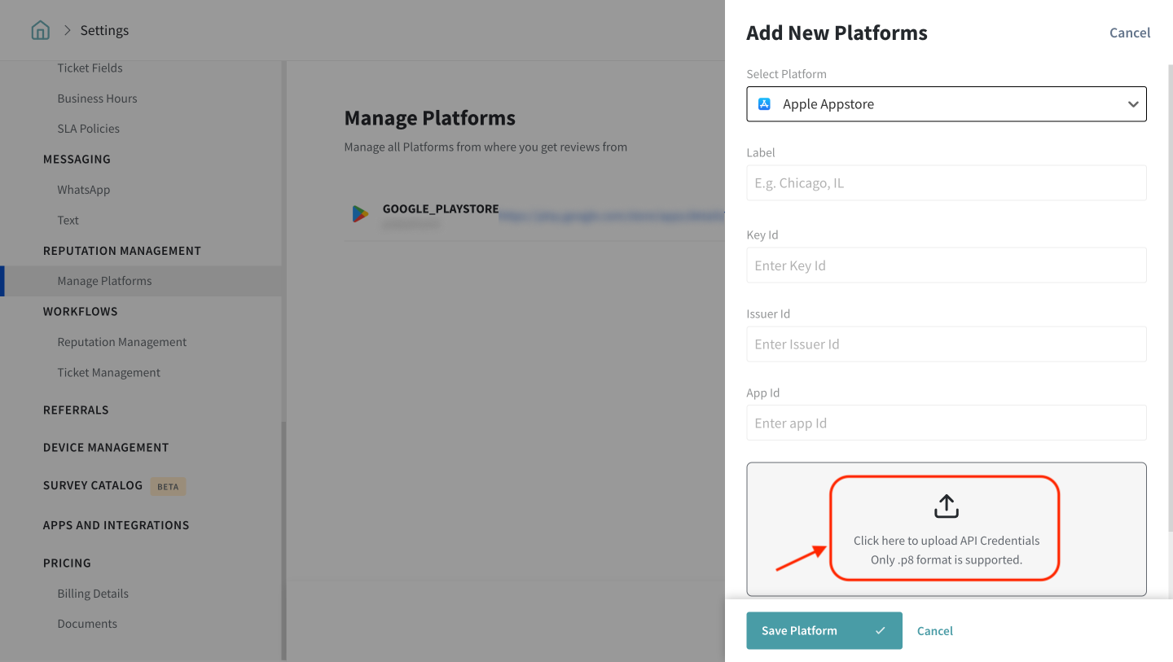The width and height of the screenshot is (1173, 662).
Task: Click Cancel next to Save Platform
Action: [x=934, y=631]
